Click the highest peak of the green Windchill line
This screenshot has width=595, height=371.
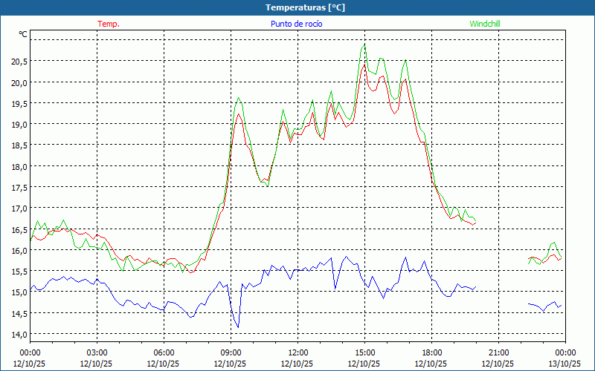(364, 45)
